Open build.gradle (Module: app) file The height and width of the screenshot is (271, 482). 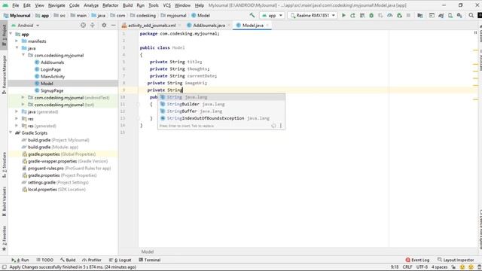[50, 147]
